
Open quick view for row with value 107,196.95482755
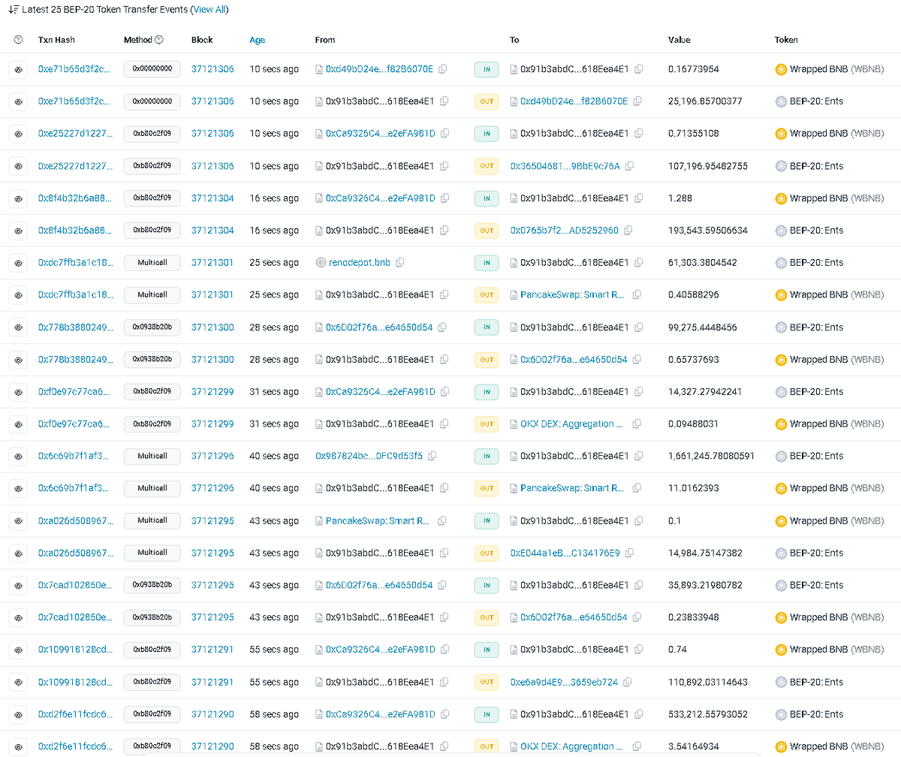18,166
